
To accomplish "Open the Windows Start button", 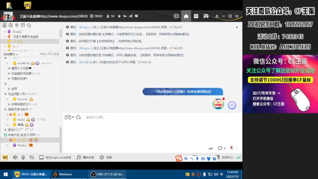I will tap(6, 174).
